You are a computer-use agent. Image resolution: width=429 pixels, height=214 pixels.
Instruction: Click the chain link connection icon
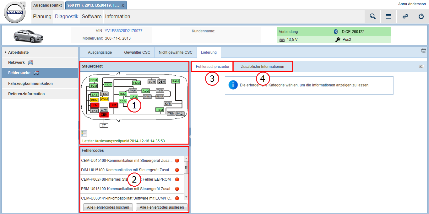click(405, 17)
